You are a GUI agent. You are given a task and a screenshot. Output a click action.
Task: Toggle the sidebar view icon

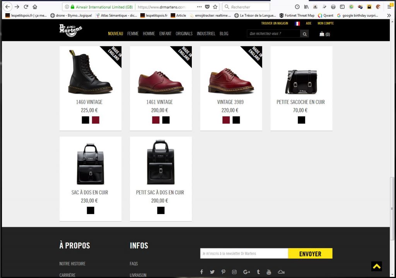(x=342, y=7)
